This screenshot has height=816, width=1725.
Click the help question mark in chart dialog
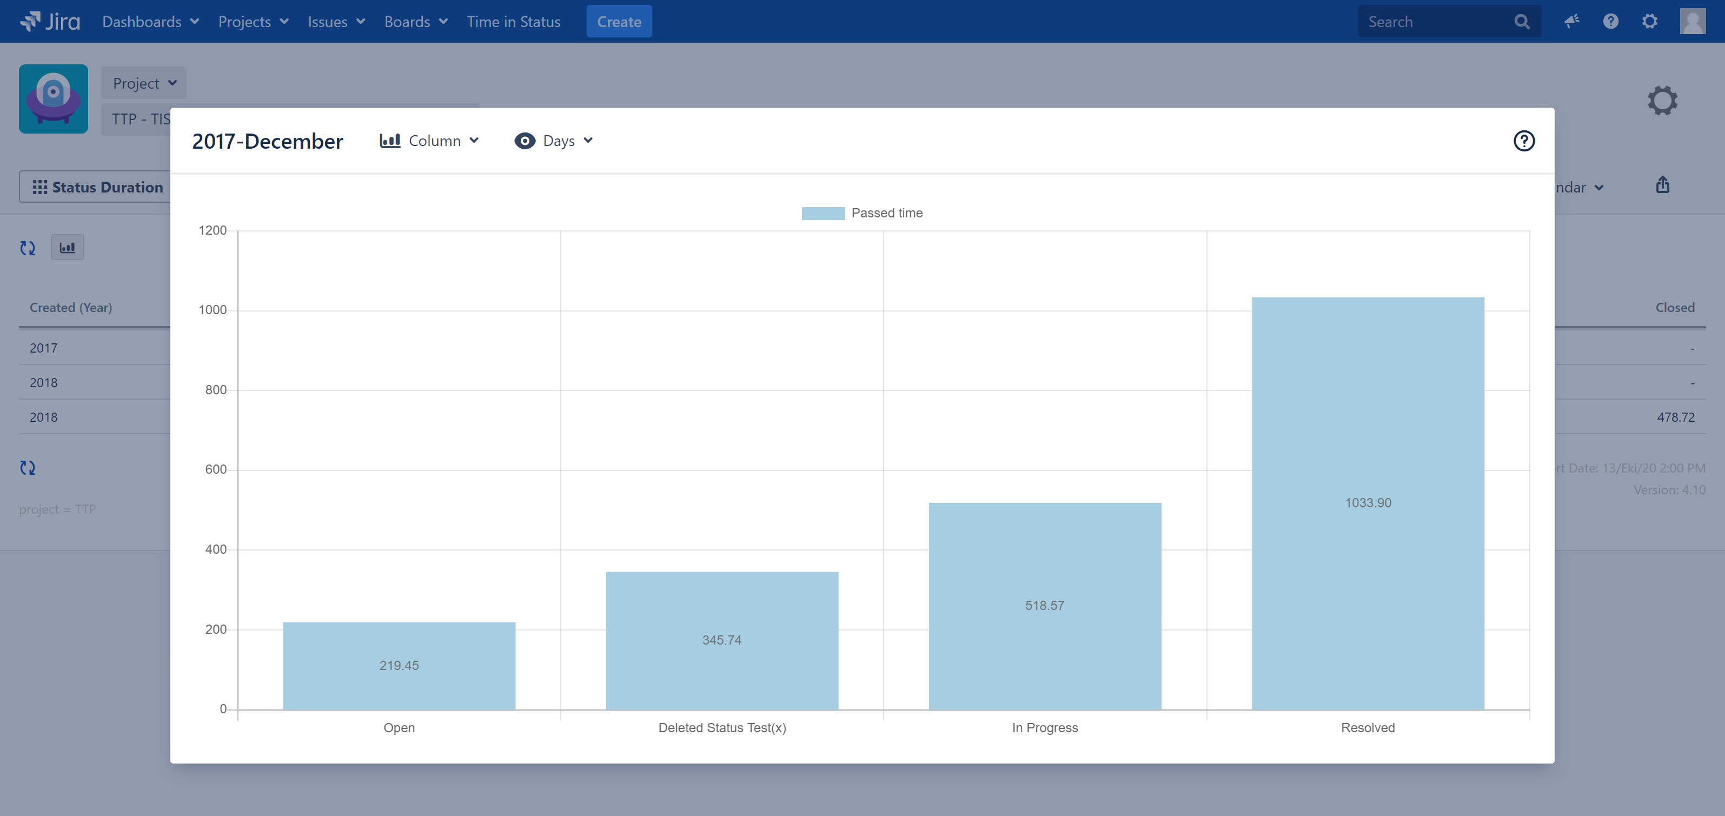coord(1523,141)
